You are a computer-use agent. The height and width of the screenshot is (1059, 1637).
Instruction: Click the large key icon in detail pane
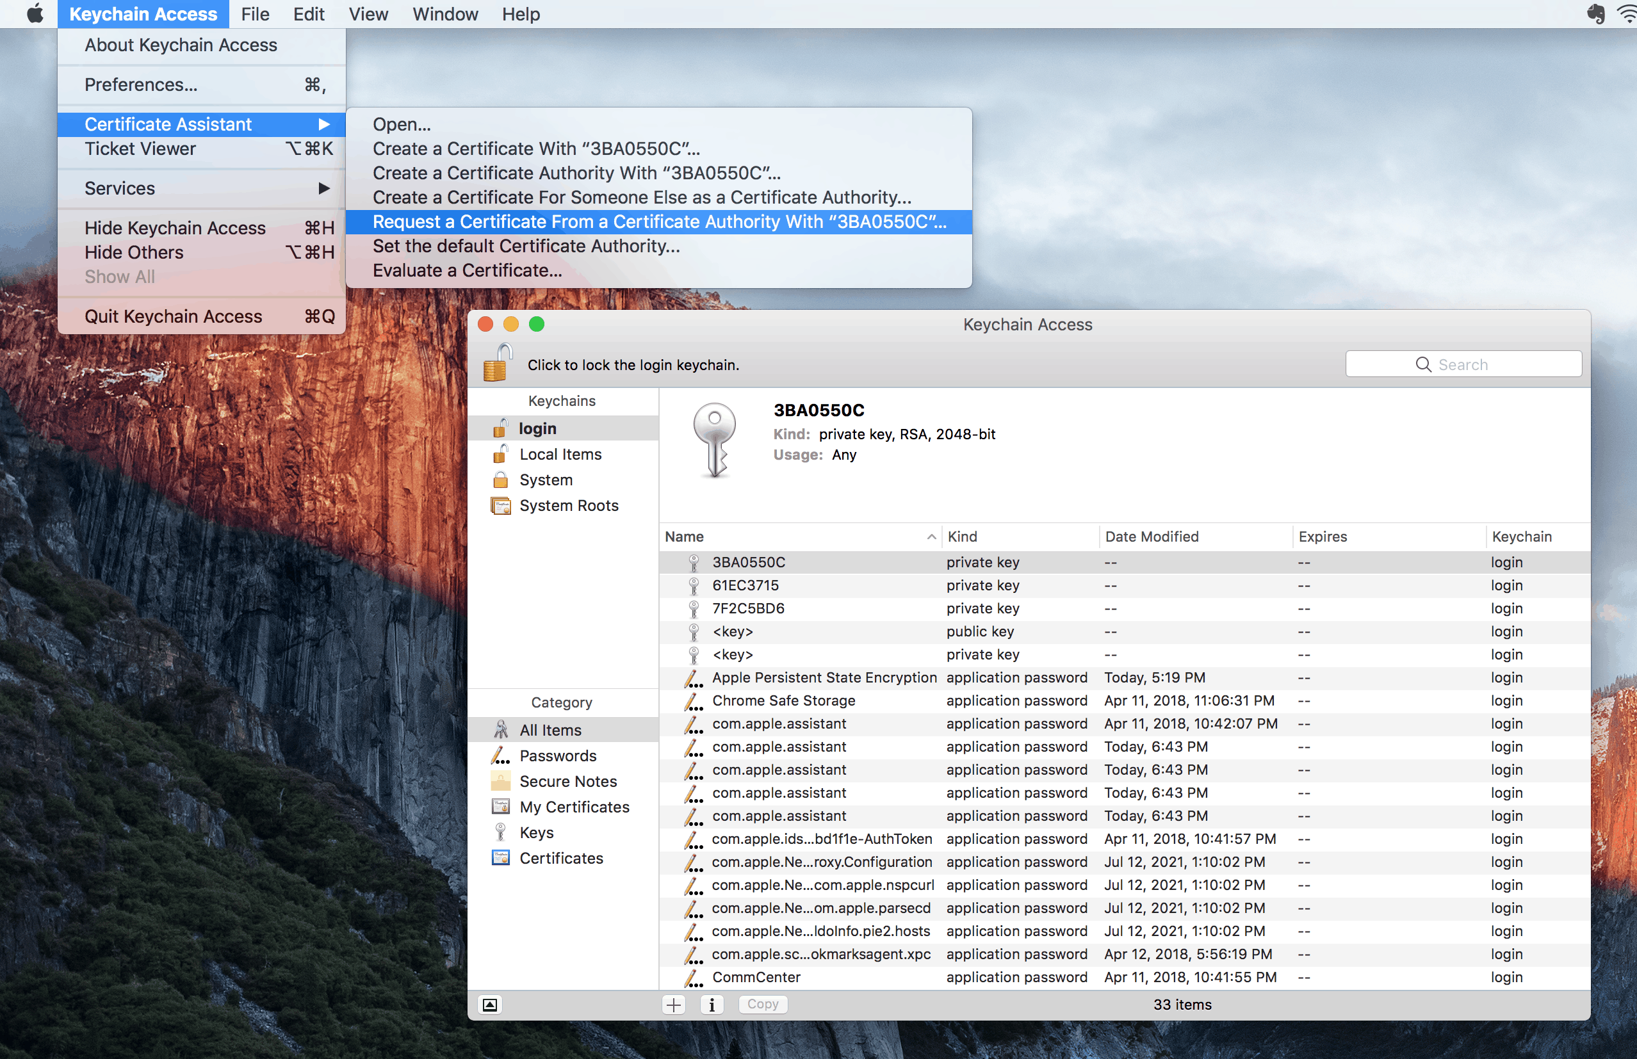715,440
